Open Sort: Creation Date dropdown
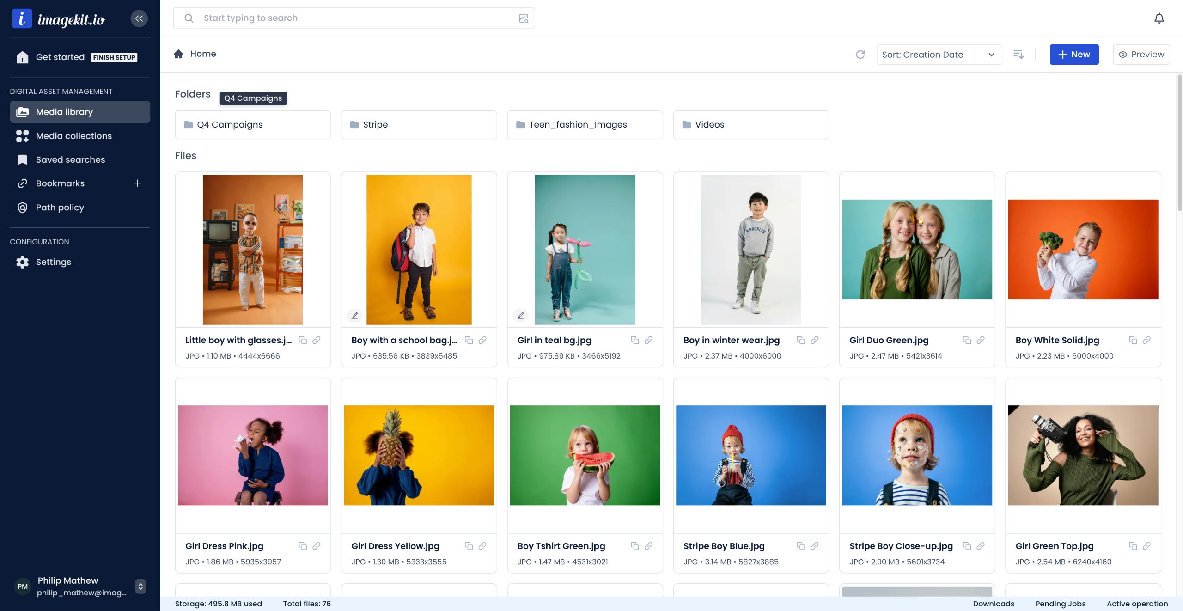 coord(939,55)
